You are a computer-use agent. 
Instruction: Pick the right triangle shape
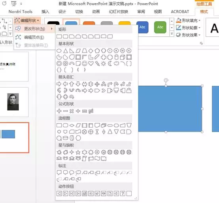(x=72, y=51)
